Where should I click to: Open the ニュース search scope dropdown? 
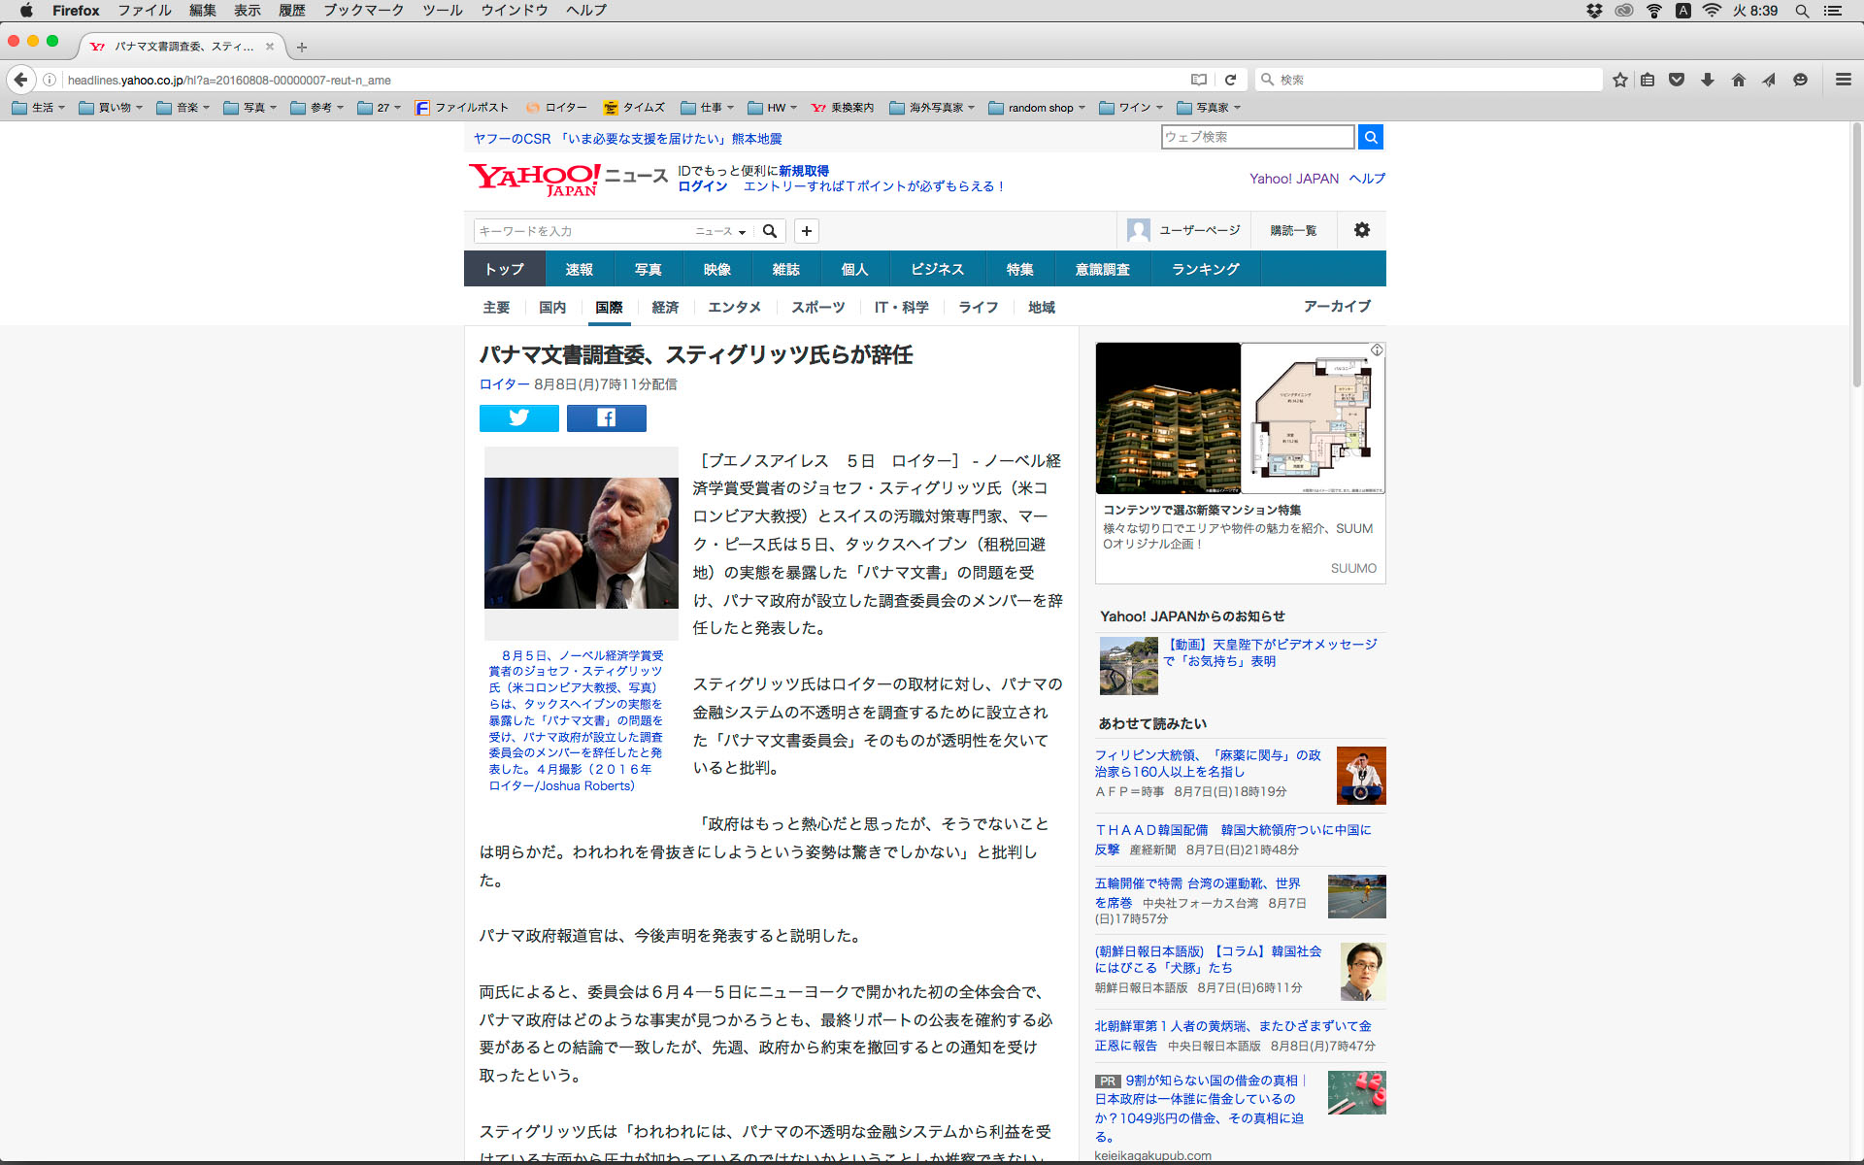(x=719, y=231)
